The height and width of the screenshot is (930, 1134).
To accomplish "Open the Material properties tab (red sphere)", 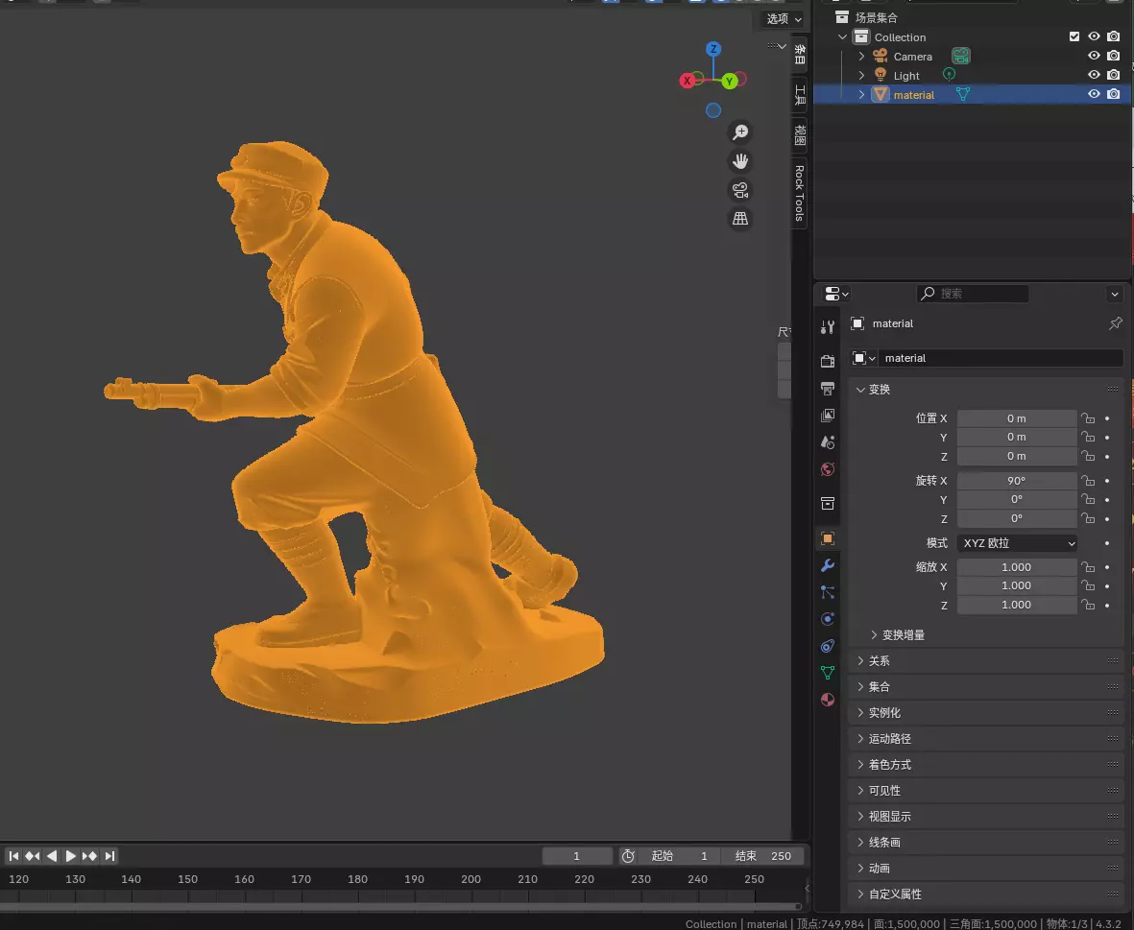I will point(828,700).
